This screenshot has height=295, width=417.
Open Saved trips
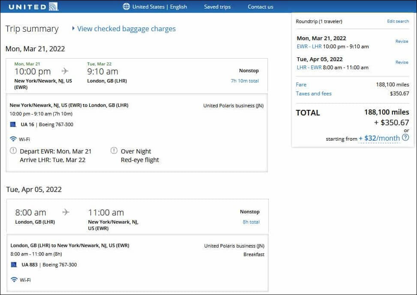pos(217,7)
